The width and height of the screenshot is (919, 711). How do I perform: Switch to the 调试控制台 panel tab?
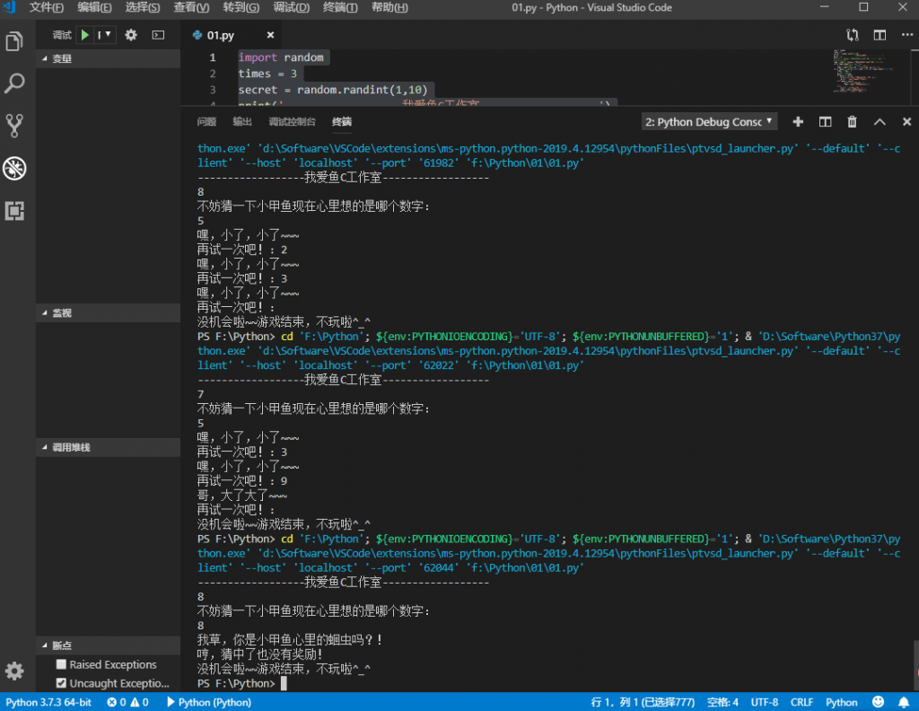[292, 121]
